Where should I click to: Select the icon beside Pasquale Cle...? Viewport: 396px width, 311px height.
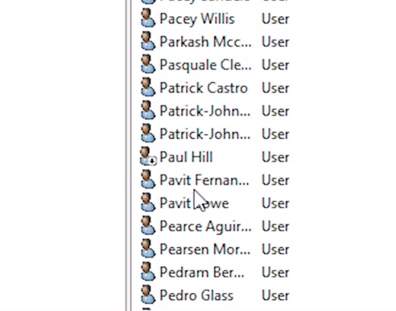click(148, 65)
